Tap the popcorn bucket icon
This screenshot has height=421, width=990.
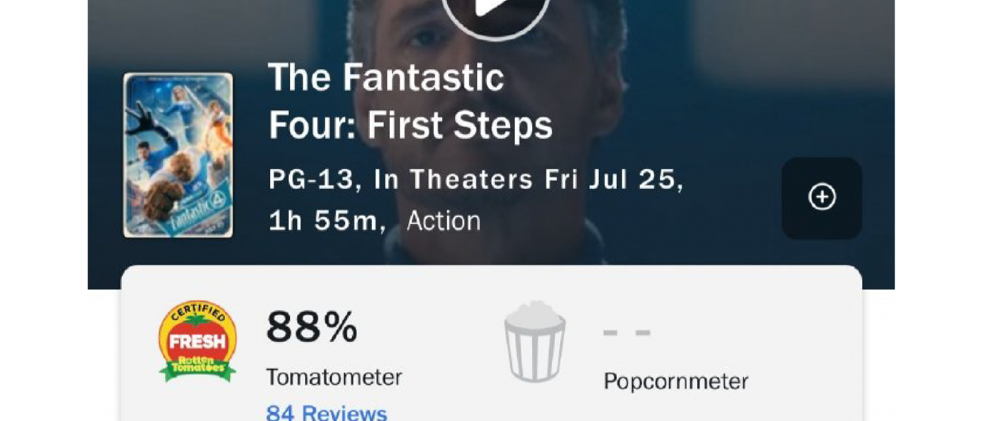tap(534, 341)
